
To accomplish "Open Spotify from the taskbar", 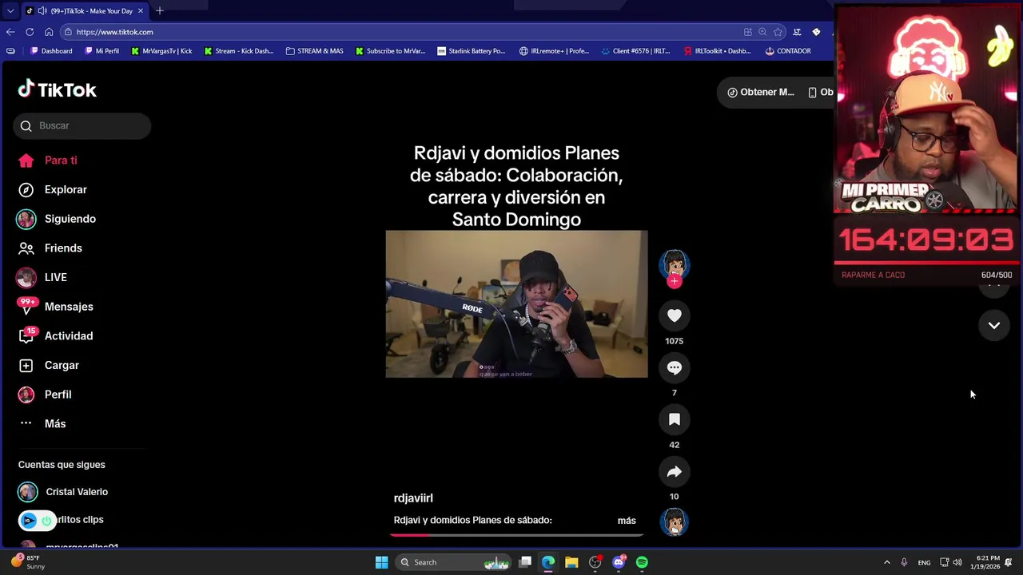I will coord(642,562).
